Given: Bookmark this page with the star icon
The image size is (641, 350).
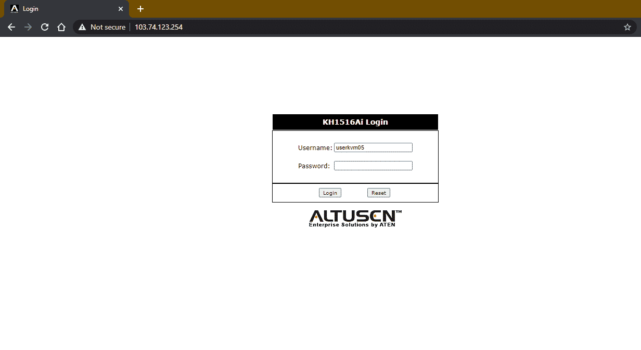Looking at the screenshot, I should coord(627,27).
